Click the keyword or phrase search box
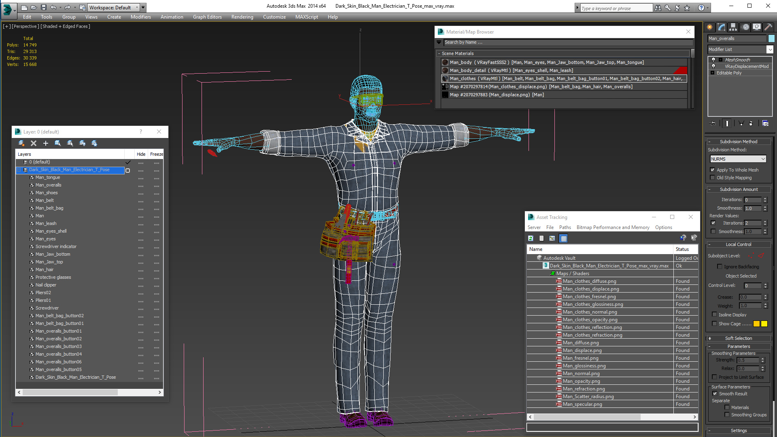 [x=616, y=8]
